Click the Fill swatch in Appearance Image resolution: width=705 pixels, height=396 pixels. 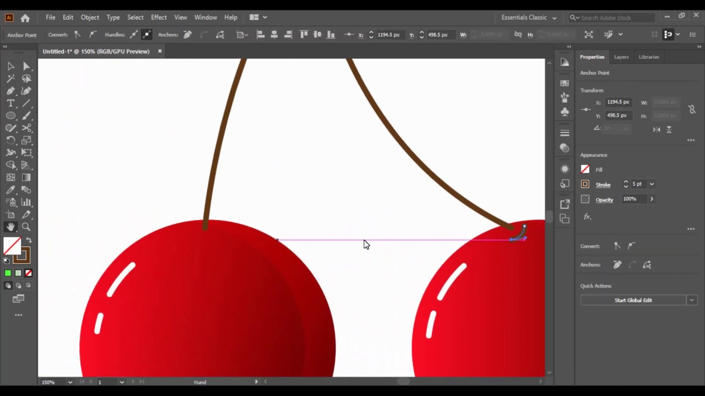point(585,169)
